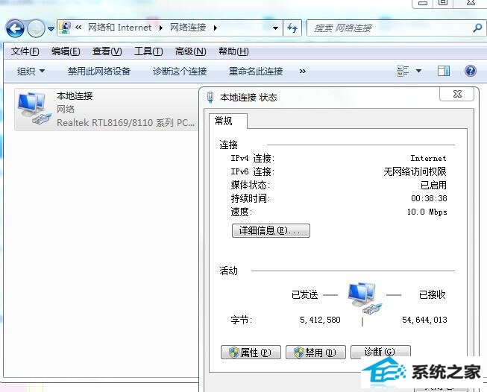Open the 编辑(E) menu
Screen dimensions: 487x392
(x=66, y=51)
